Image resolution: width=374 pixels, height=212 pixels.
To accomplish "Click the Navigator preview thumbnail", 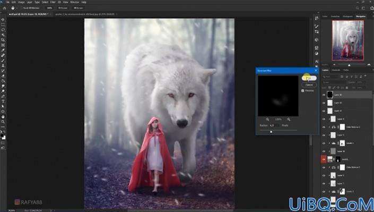I will click(348, 40).
